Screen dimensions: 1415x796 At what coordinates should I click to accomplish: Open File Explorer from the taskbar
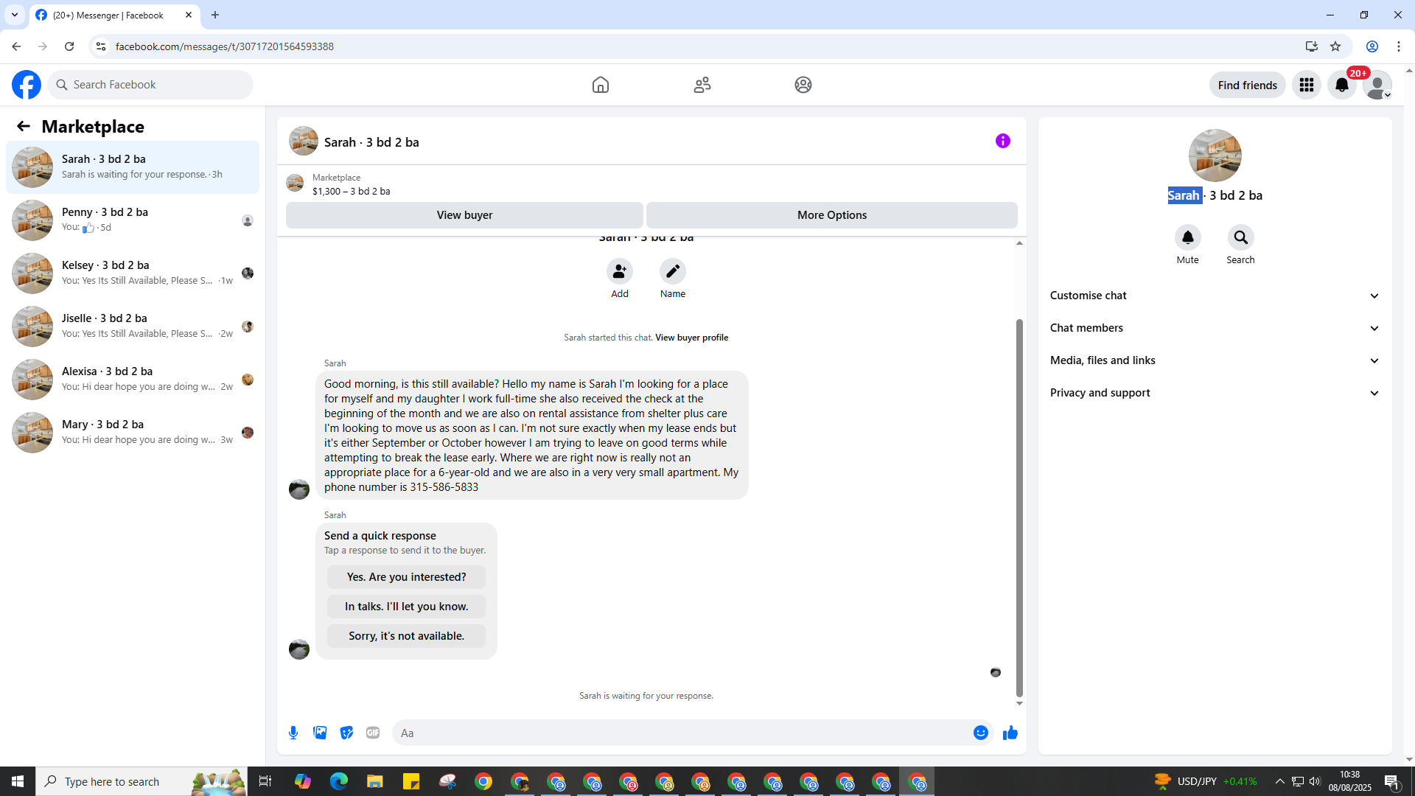point(374,781)
